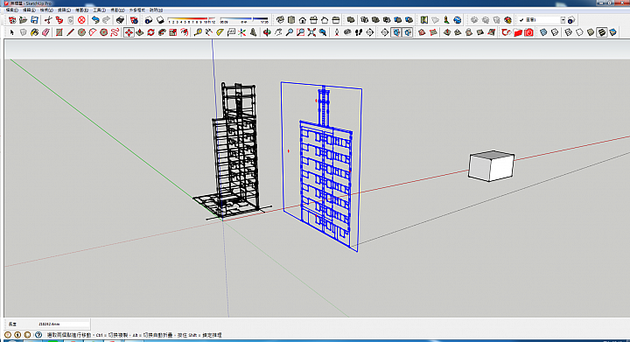Screen dimensions: 630x342
Task: Pick the Paint Bucket tool
Action: pyautogui.click(x=34, y=32)
